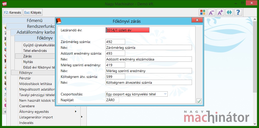Open the Adatállomány karbantartás menu header

click(33, 32)
